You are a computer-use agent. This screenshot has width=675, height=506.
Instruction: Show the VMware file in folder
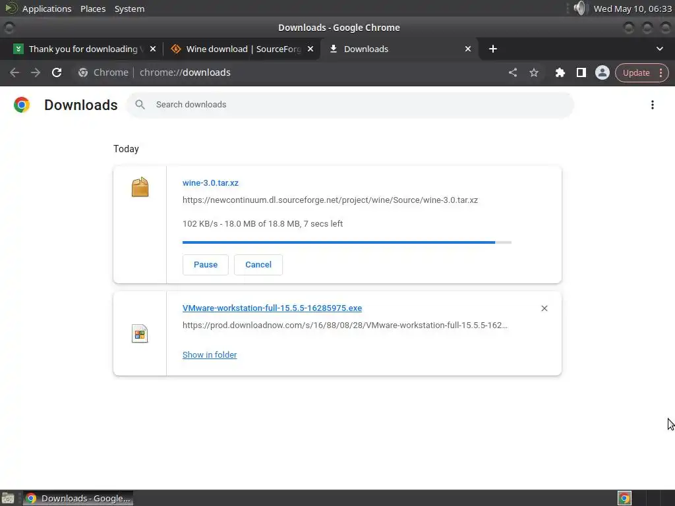tap(210, 355)
